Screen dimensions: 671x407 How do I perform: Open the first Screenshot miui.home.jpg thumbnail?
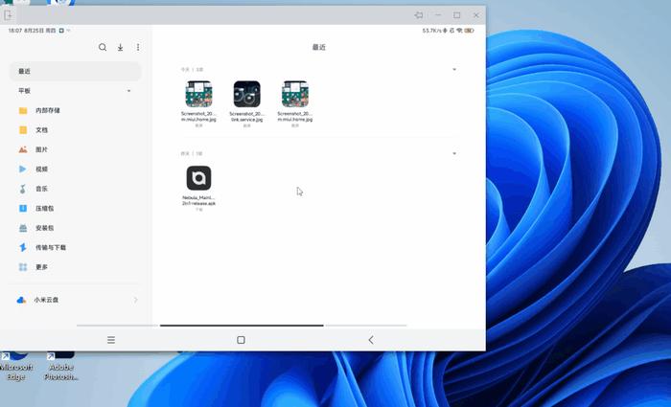point(198,94)
